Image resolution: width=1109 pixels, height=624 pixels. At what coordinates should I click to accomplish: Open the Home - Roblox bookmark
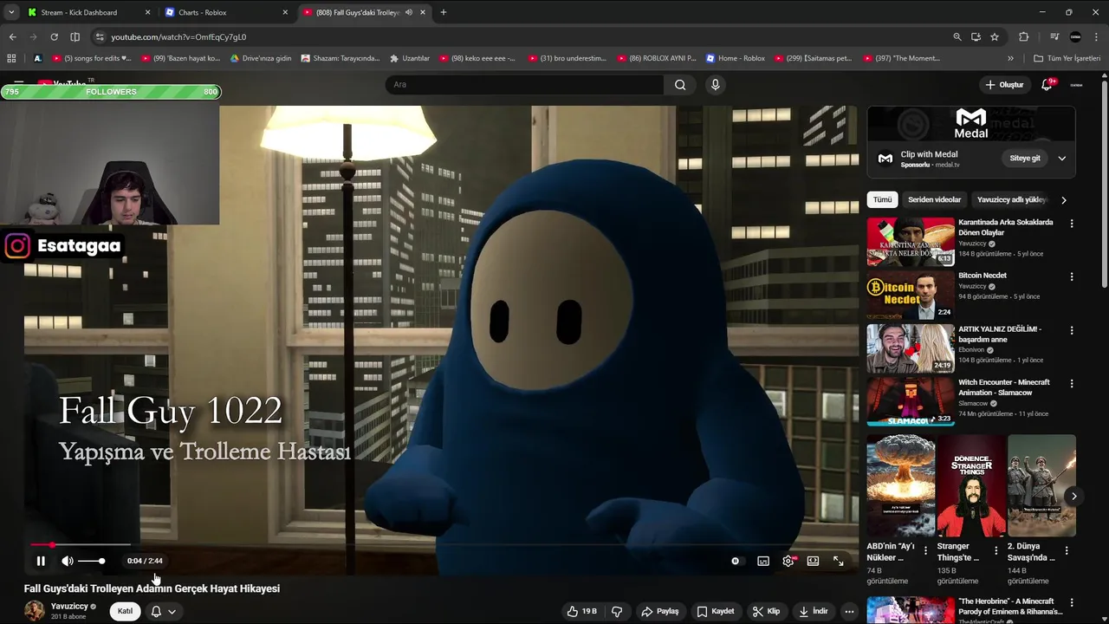click(x=736, y=58)
